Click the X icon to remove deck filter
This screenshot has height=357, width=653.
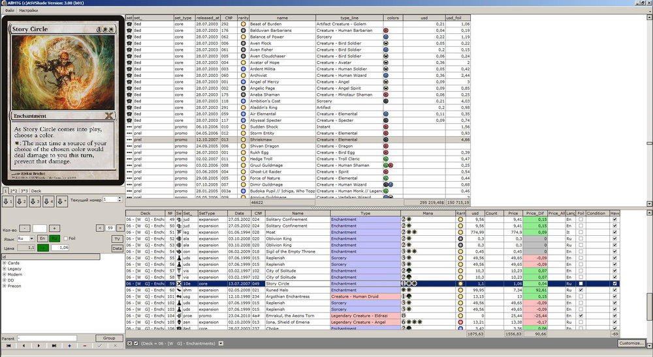[129, 343]
